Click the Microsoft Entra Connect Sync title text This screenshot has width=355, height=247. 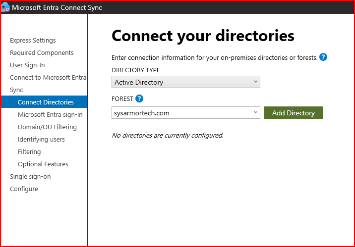pos(57,7)
